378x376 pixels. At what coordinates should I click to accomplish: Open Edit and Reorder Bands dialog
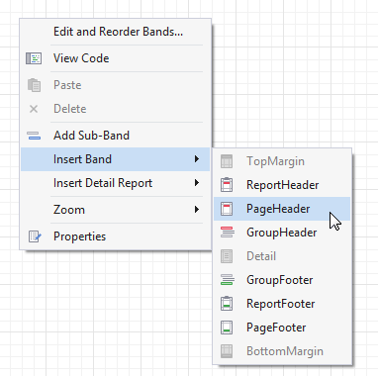tap(116, 32)
